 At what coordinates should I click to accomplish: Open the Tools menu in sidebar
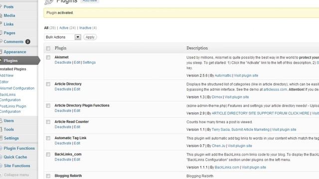pos(9,129)
